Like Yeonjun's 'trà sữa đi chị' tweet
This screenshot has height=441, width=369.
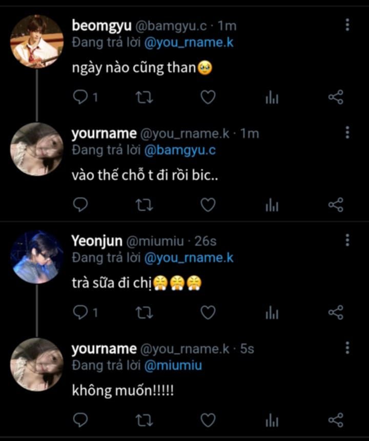tap(208, 312)
